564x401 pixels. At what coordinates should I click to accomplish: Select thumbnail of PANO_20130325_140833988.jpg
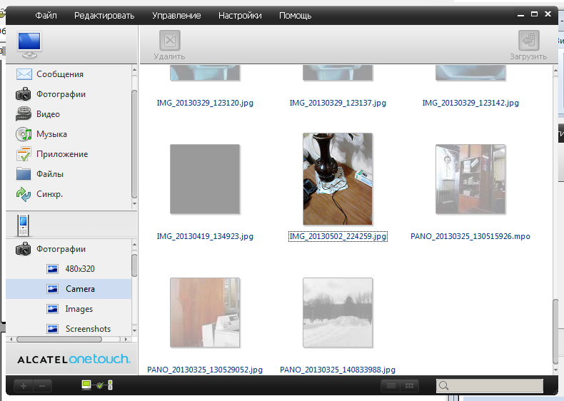338,313
